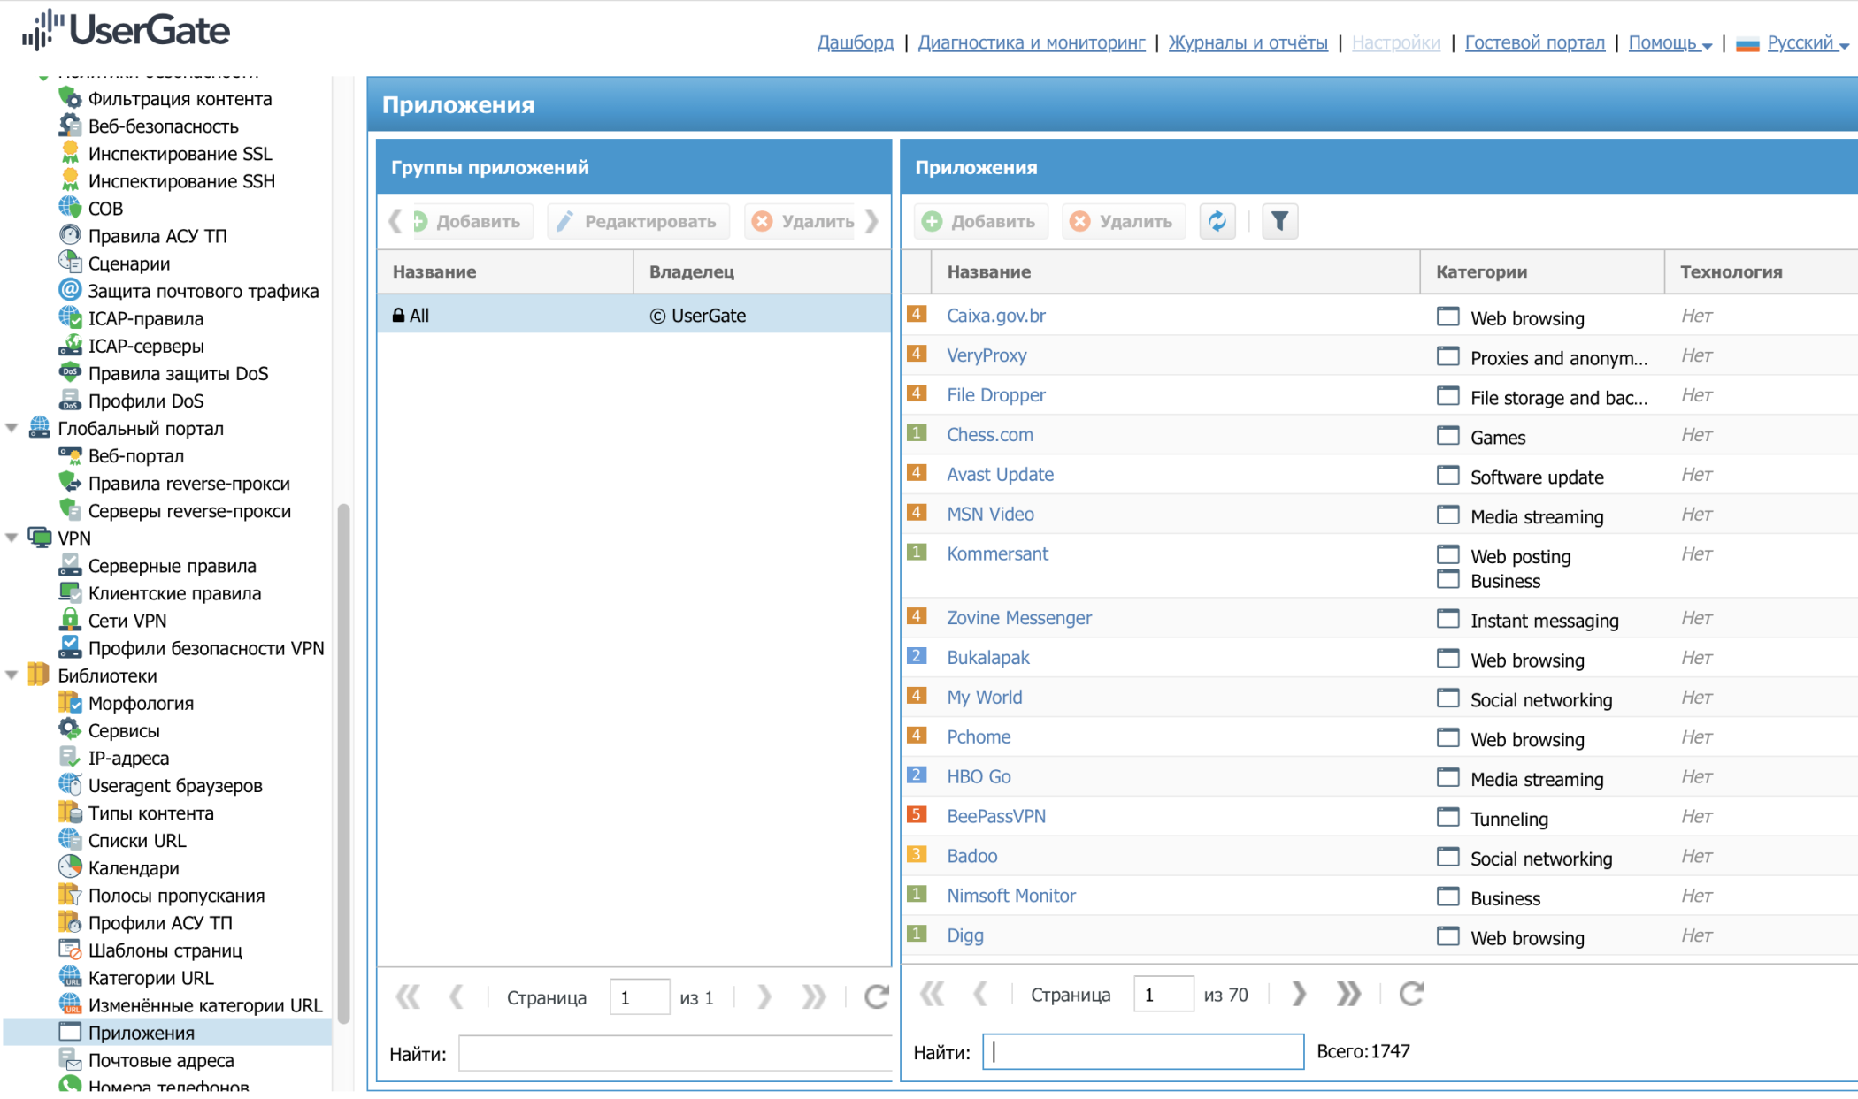The height and width of the screenshot is (1099, 1858).
Task: Focus the Найти field under applications
Action: pyautogui.click(x=1143, y=1051)
